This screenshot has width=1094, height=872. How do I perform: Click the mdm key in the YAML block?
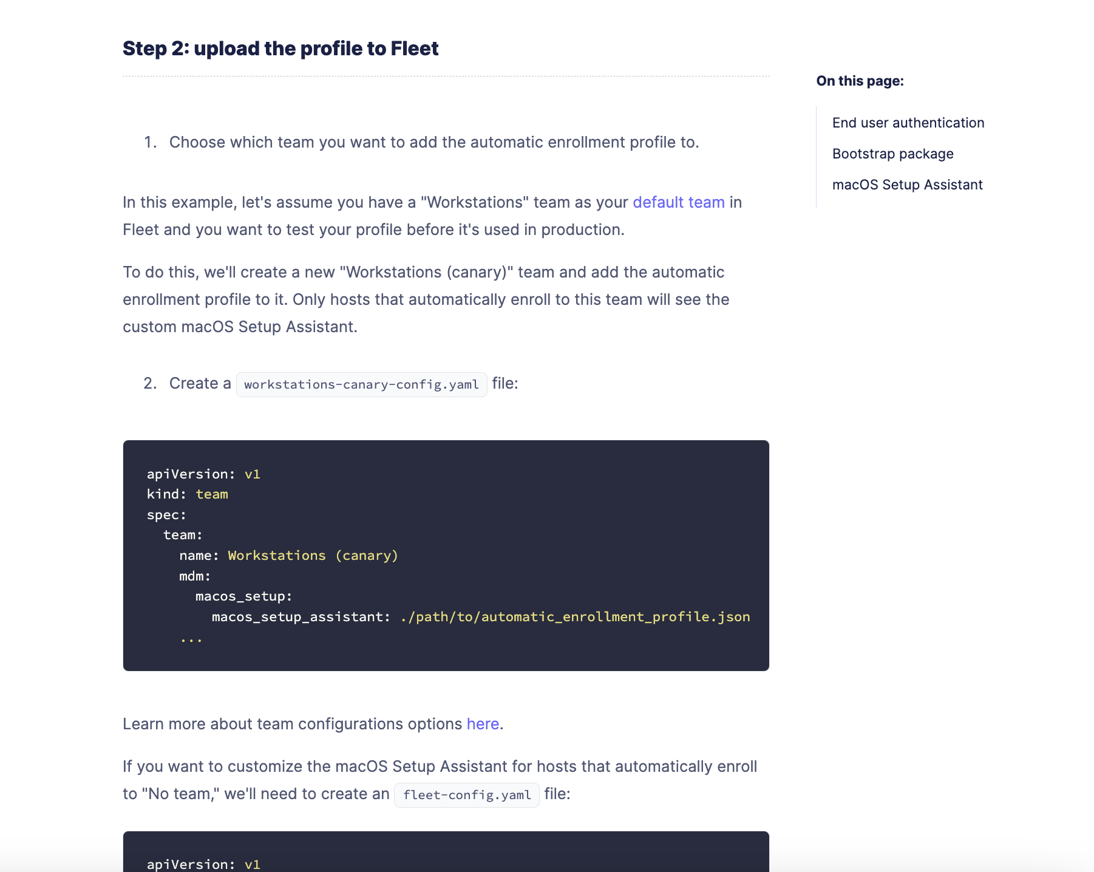coord(191,575)
